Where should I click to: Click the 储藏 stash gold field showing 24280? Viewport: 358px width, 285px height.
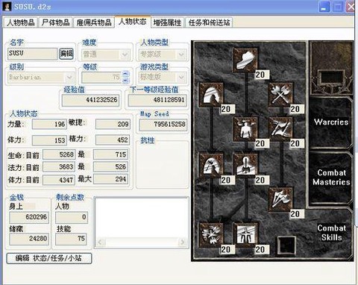pos(29,239)
